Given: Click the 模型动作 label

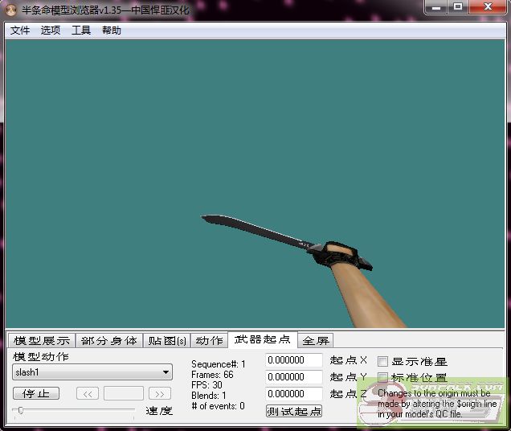Looking at the screenshot, I should point(41,356).
